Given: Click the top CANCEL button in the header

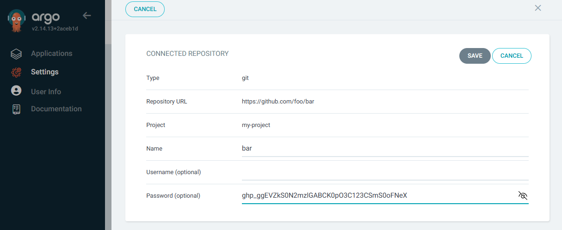Looking at the screenshot, I should click(145, 9).
